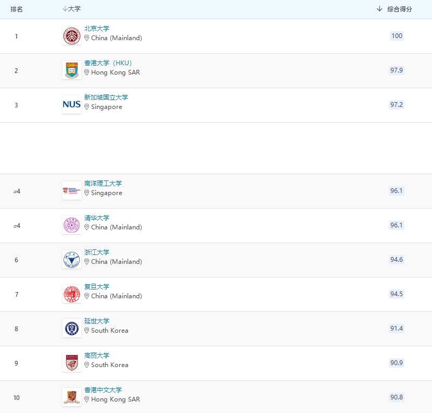Click the Korea University logo
Viewport: 432px width, 413px height.
(71, 362)
